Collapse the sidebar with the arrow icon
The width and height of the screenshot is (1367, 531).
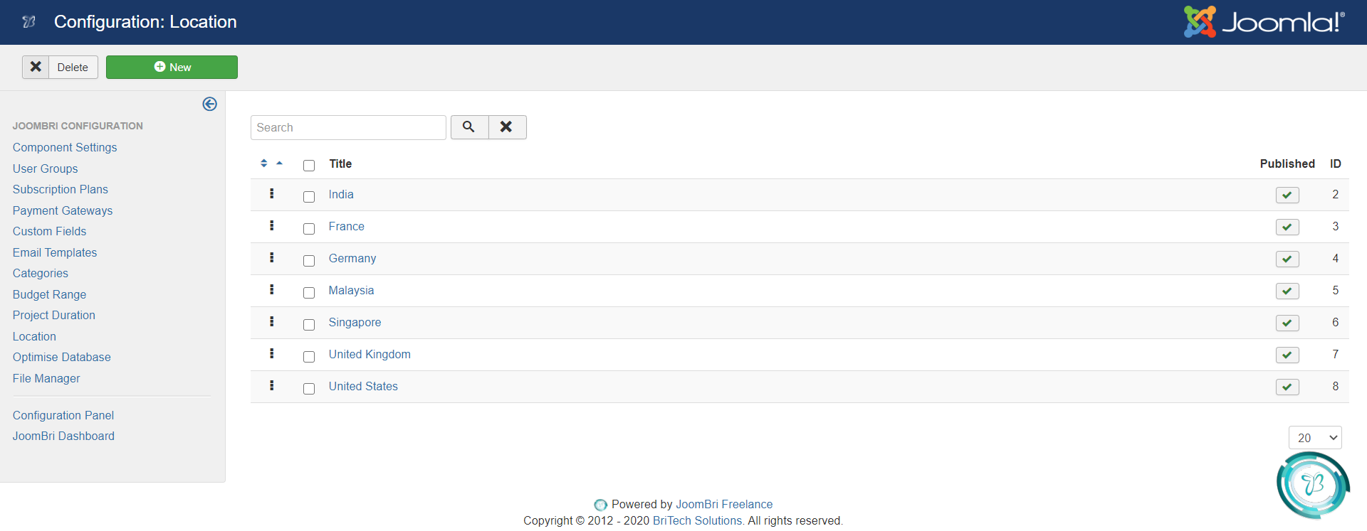point(209,104)
